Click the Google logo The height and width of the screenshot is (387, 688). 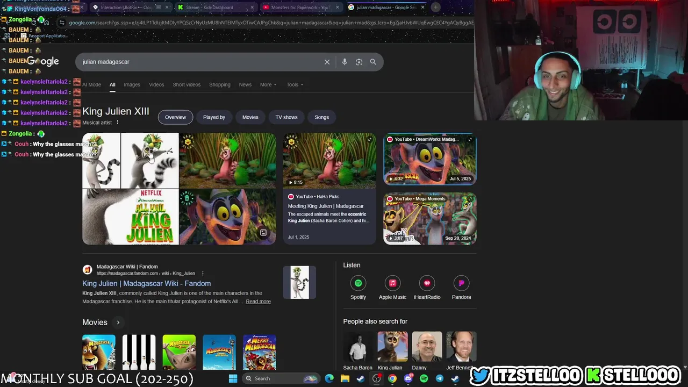(x=43, y=61)
